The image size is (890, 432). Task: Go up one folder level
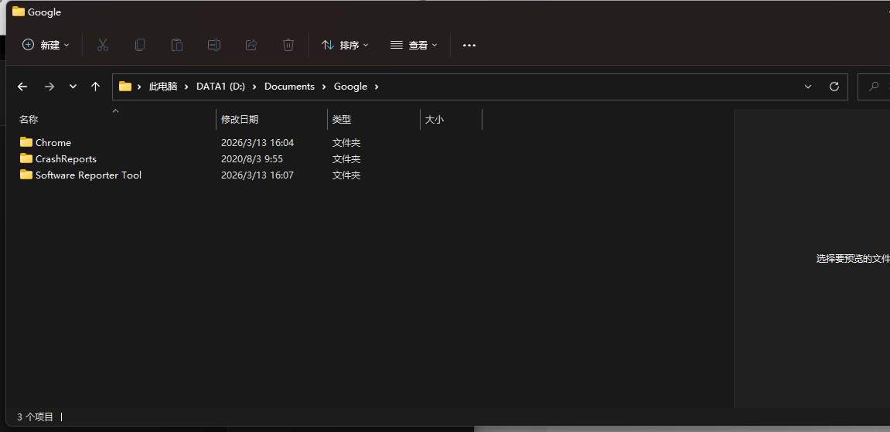[95, 87]
